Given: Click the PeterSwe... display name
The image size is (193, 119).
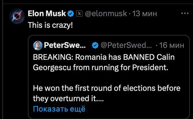Looking at the screenshot, I should point(65,45).
